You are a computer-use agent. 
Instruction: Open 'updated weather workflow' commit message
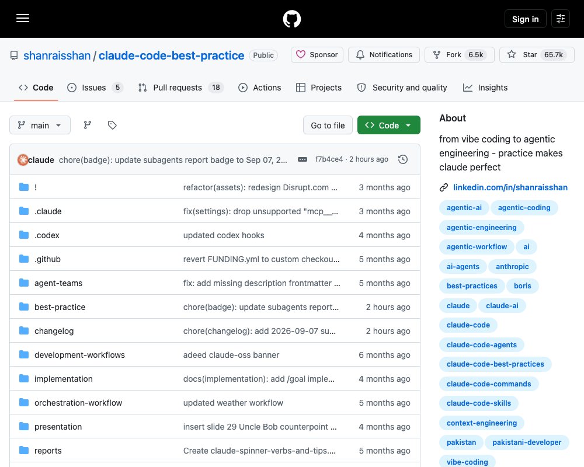pos(233,403)
